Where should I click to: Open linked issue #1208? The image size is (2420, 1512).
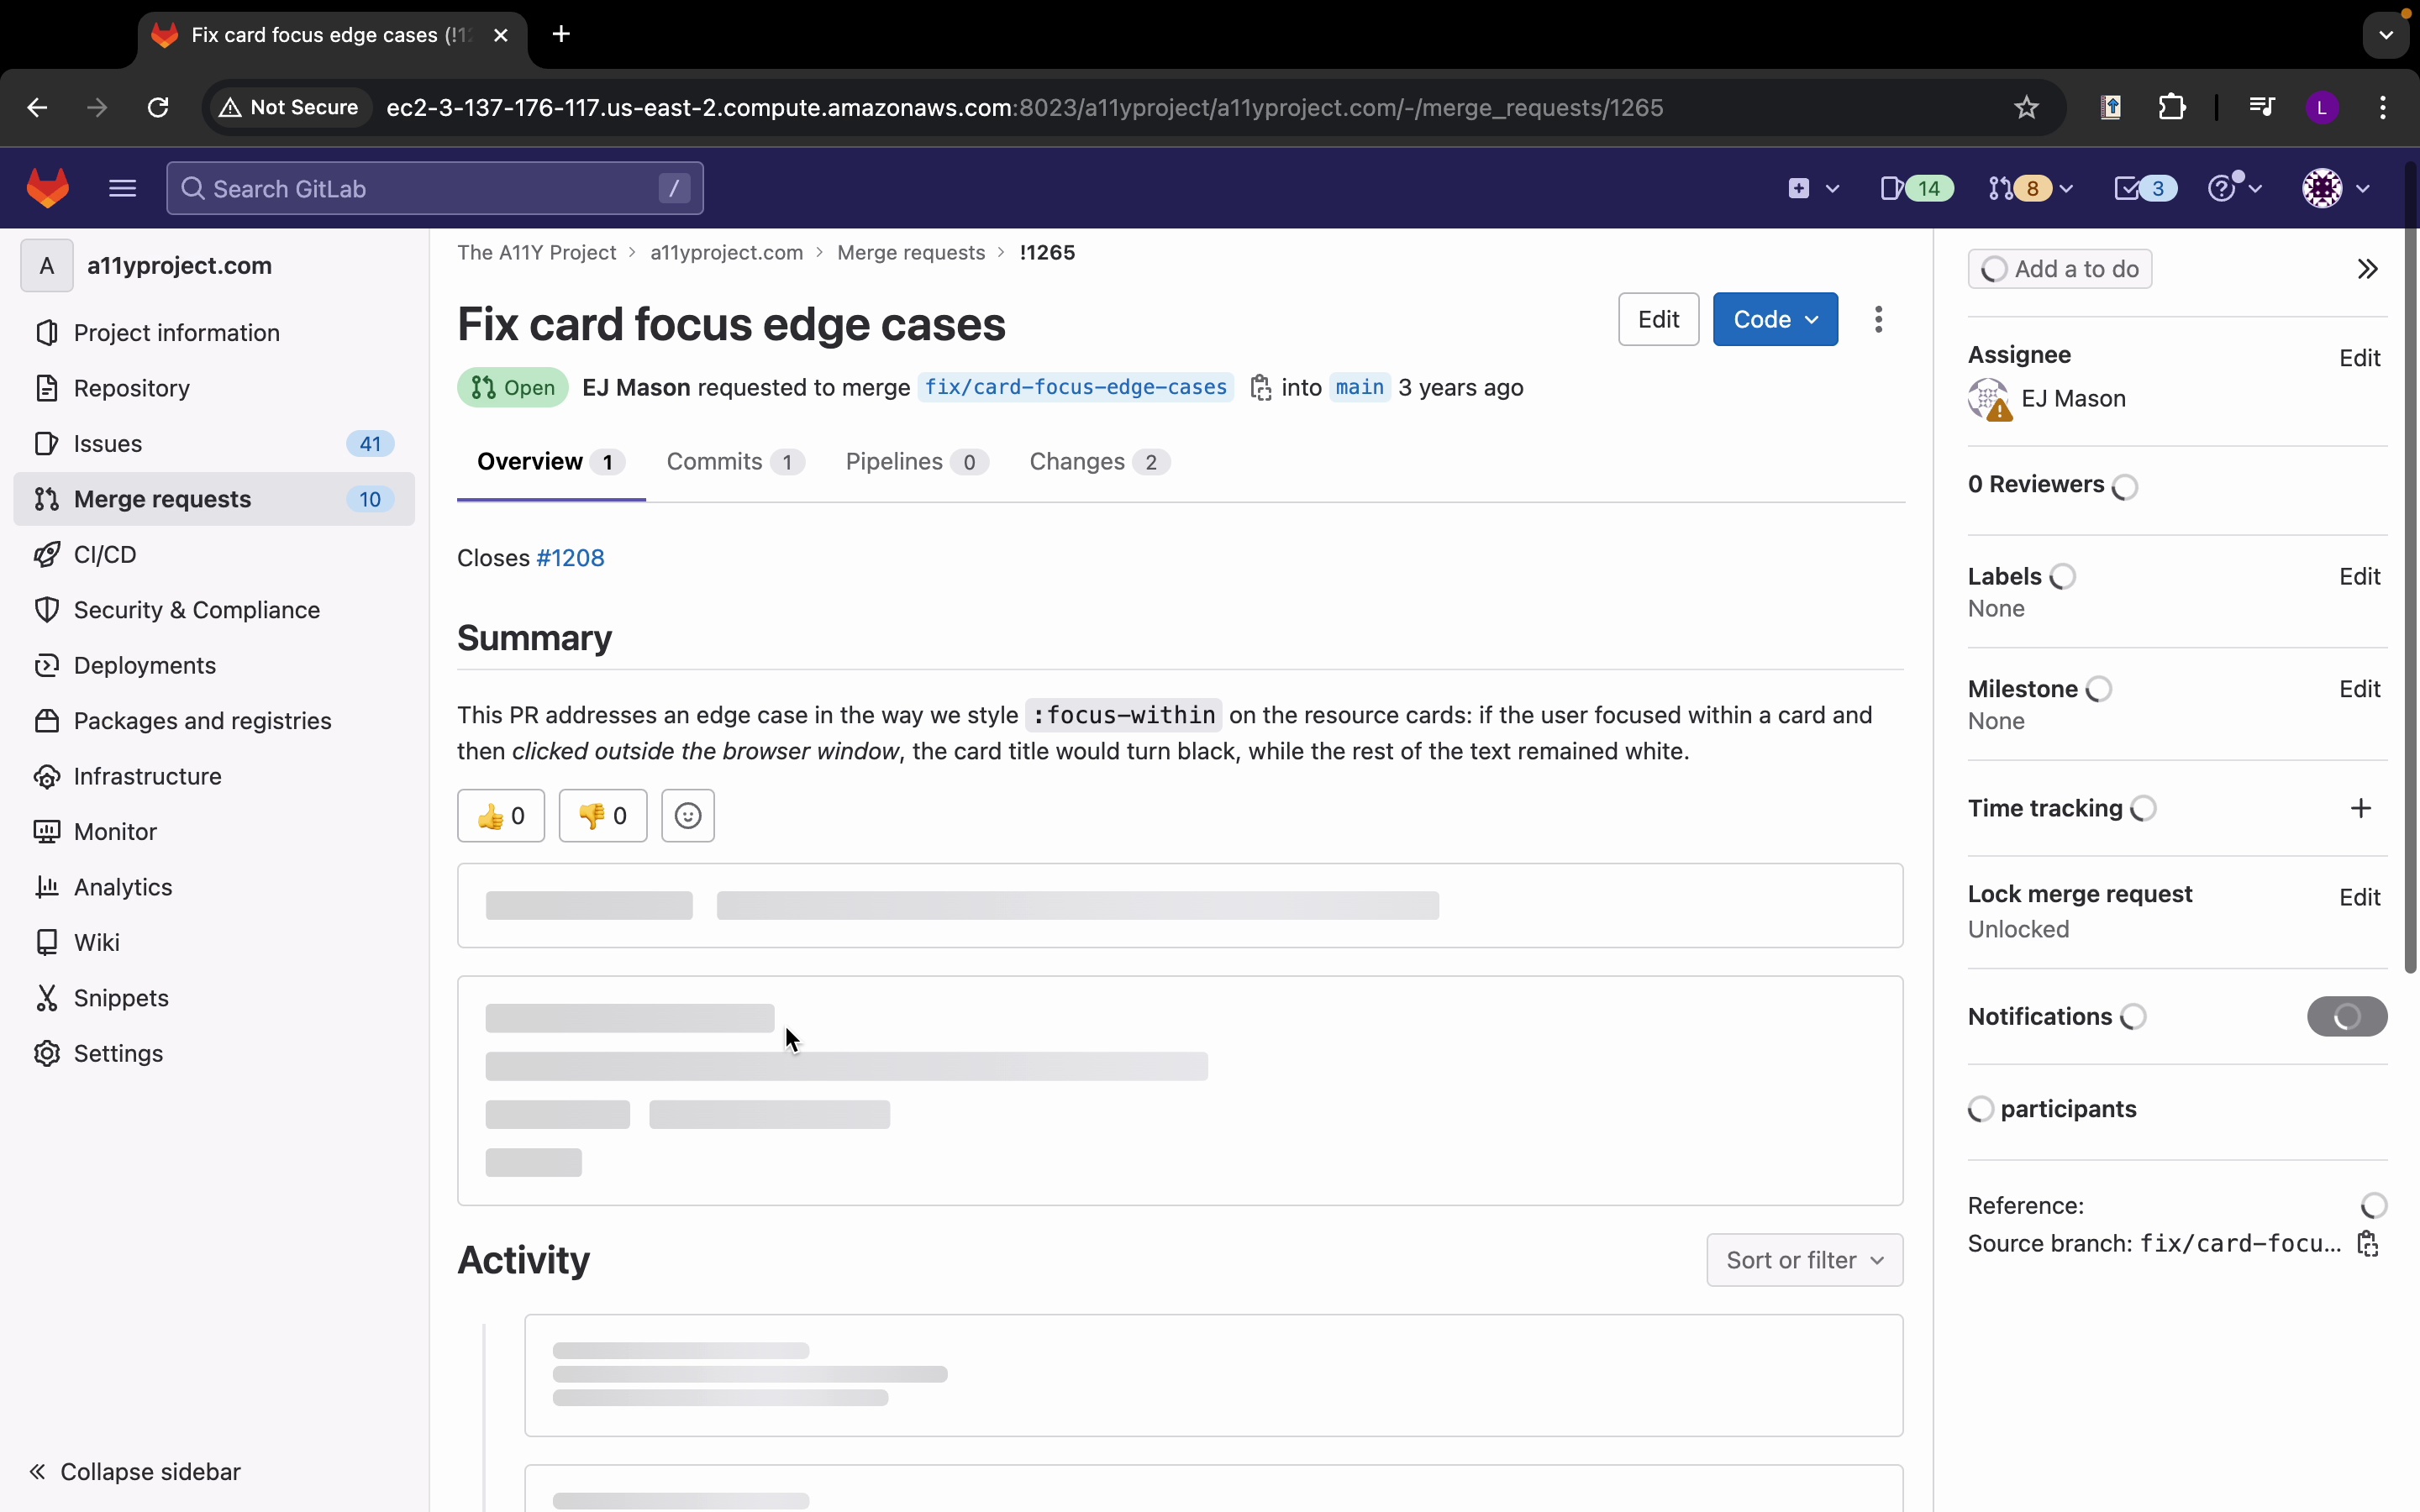(x=570, y=558)
